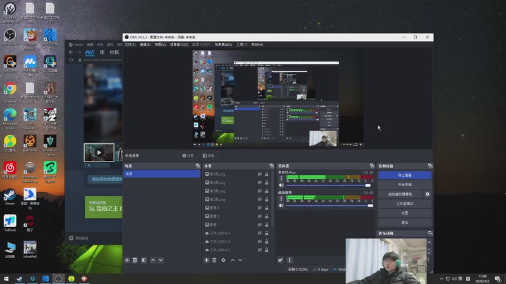Pop out the Sources (来源) dock

click(271, 166)
